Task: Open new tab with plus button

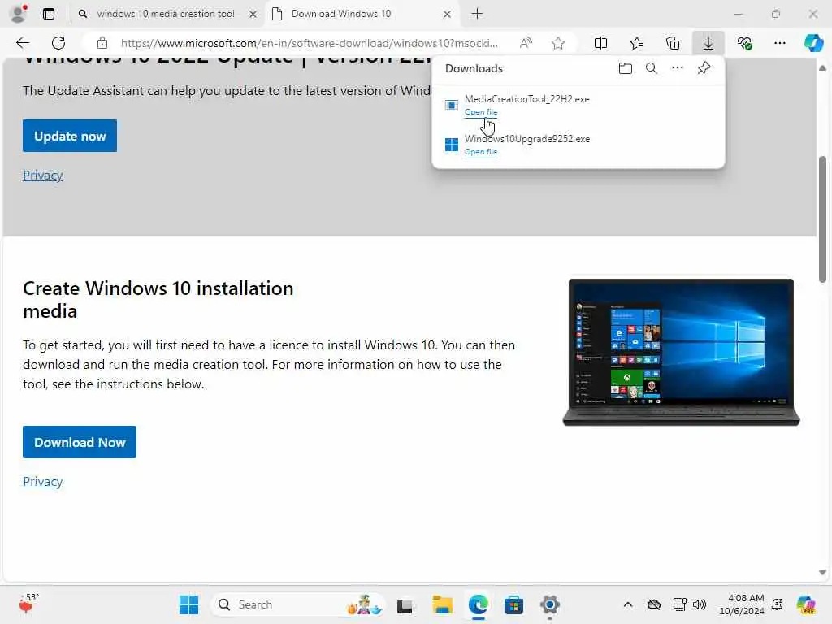Action: tap(477, 14)
